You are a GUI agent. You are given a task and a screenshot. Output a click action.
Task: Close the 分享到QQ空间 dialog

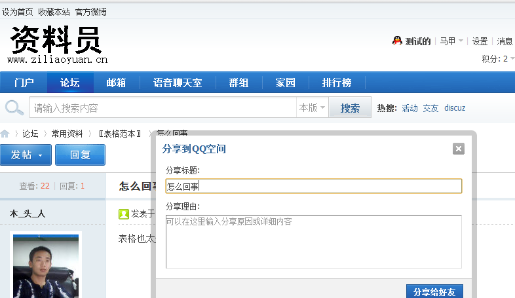[459, 149]
